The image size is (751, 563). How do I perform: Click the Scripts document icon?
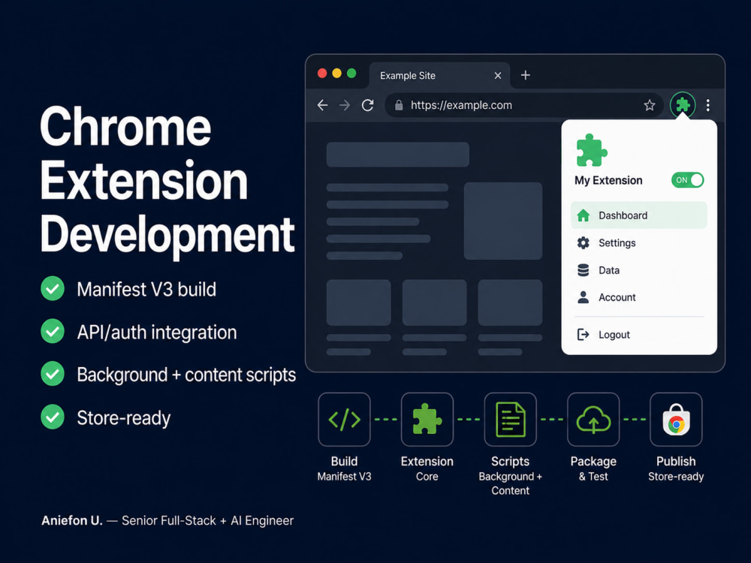tap(510, 420)
